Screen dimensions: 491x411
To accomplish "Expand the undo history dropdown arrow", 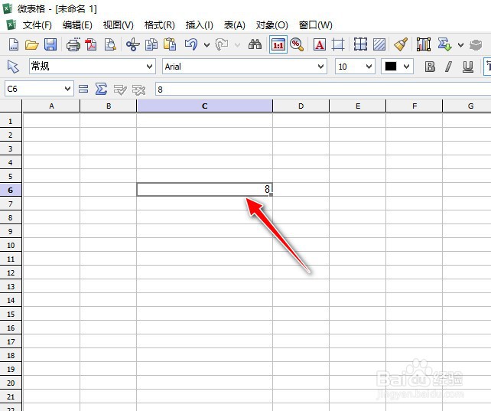I will point(207,45).
